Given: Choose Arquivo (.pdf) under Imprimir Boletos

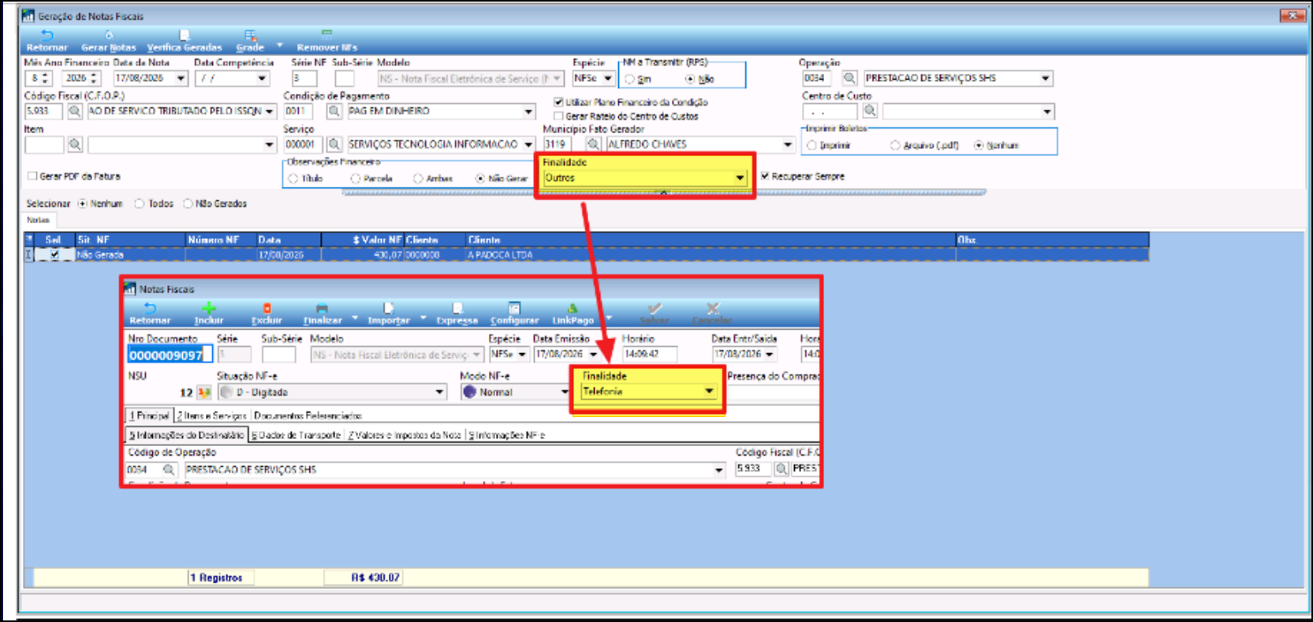Looking at the screenshot, I should click(895, 145).
